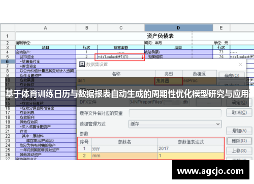254x184 pixels.
Task: Select row header 17
Action: click(x=8, y=113)
